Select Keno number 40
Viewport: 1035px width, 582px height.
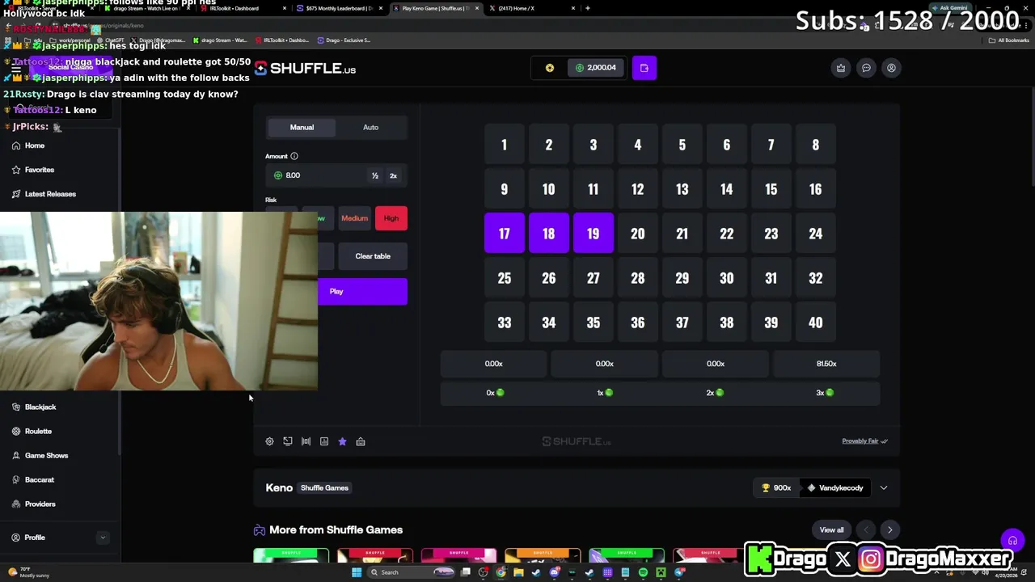[x=816, y=323]
